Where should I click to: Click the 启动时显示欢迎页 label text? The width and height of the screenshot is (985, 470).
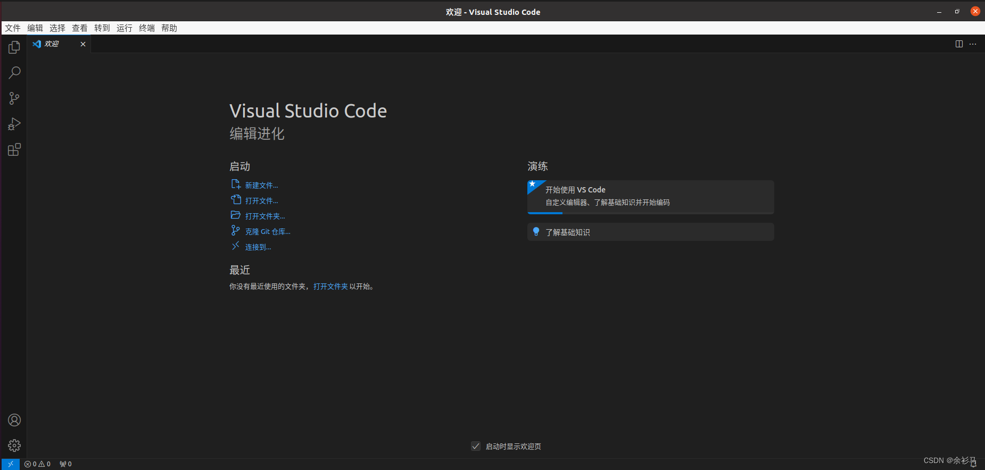tap(513, 447)
